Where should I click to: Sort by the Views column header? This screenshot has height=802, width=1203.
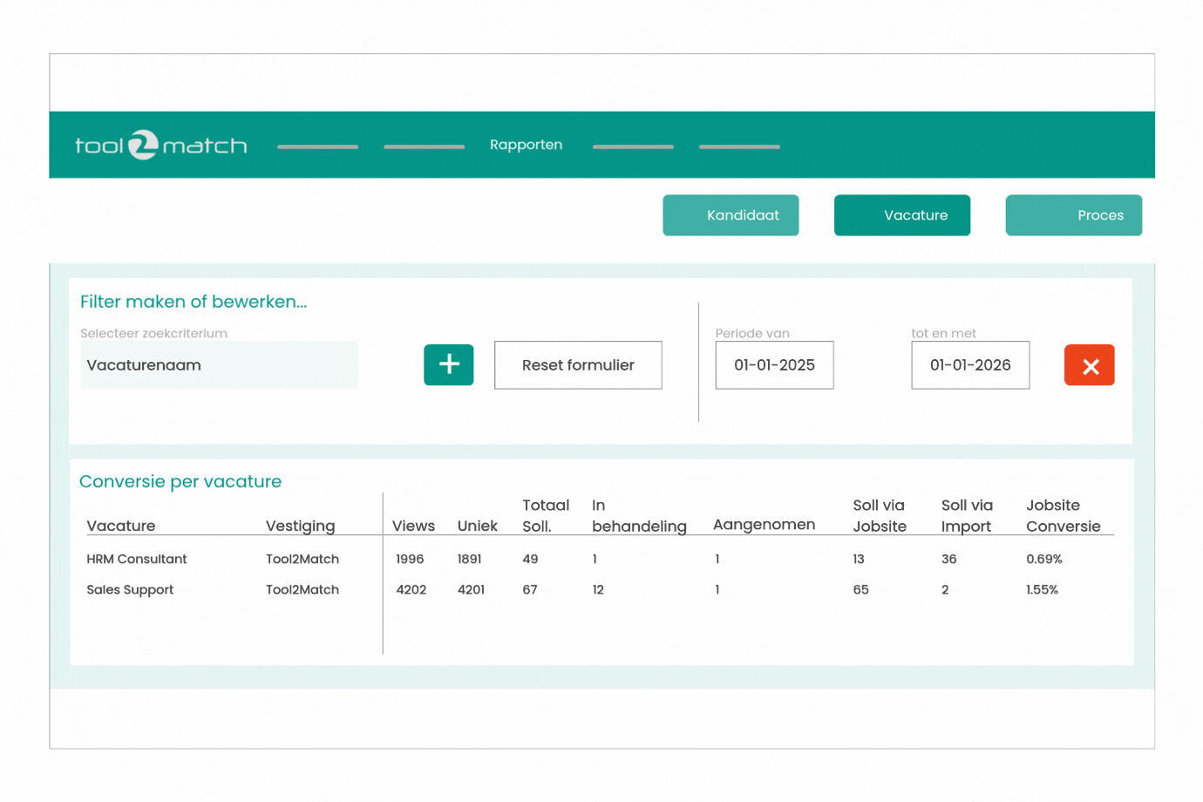pos(413,526)
